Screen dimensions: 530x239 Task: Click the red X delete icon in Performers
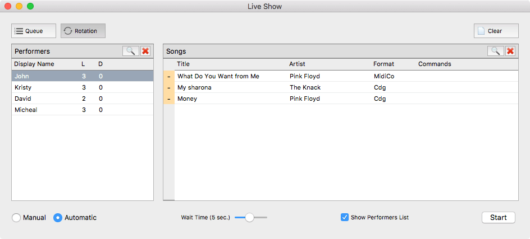pyautogui.click(x=145, y=51)
